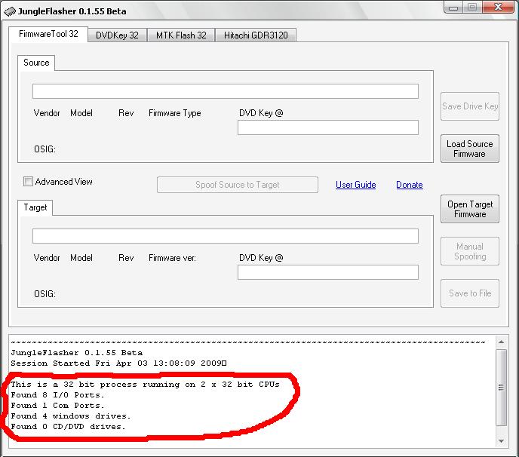The image size is (519, 457).
Task: Select the Source group tab
Action: pos(36,63)
